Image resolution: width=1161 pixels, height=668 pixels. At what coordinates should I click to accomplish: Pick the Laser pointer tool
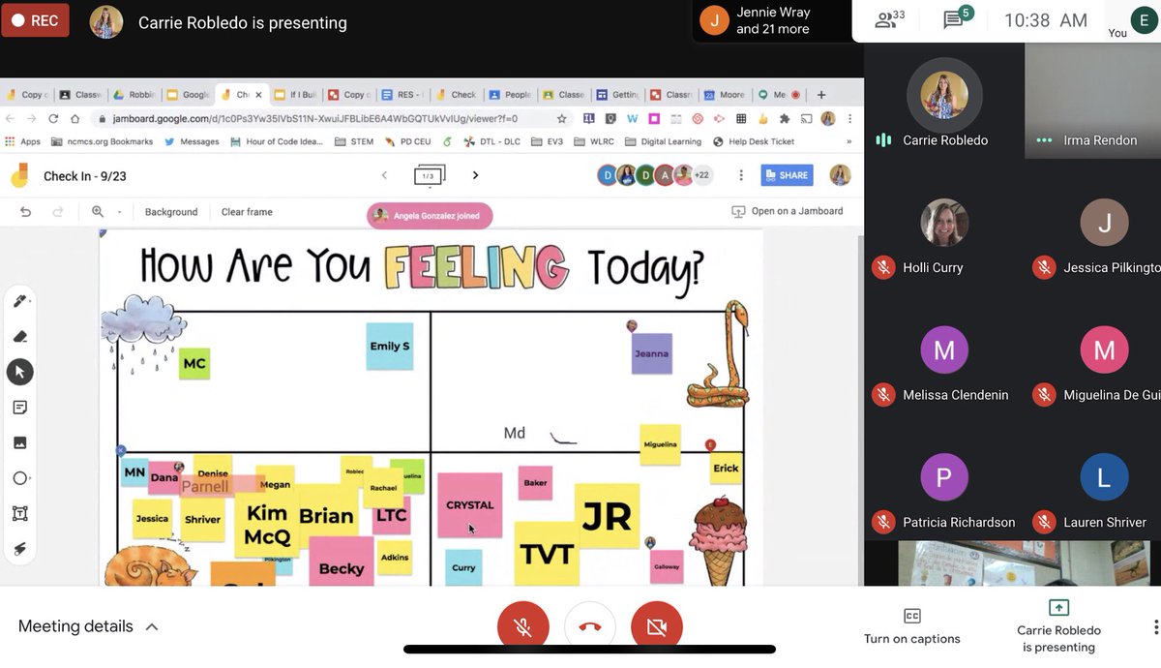[x=19, y=549]
